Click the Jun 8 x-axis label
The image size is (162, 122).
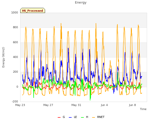tap(132, 105)
